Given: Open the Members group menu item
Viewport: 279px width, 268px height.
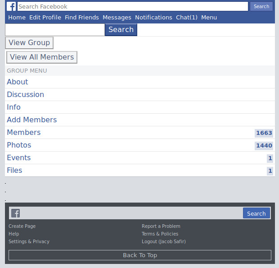Looking at the screenshot, I should pos(140,133).
